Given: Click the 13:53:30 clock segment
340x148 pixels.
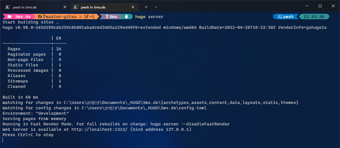Looking at the screenshot, I should coord(314,17).
